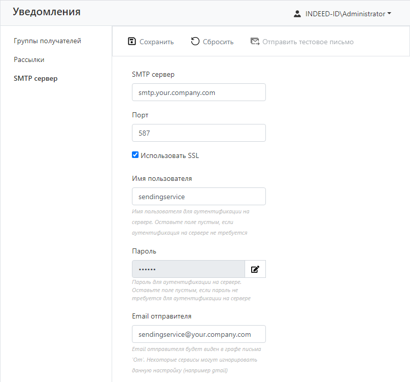Click the masked Пароль field
This screenshot has width=410, height=382.
188,269
